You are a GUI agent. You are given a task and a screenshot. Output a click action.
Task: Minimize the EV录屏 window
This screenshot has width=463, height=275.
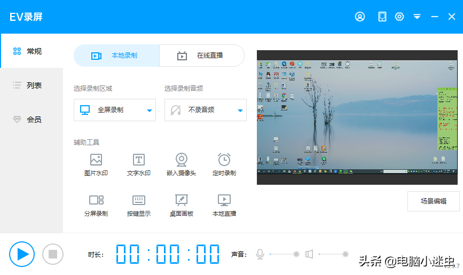click(434, 17)
